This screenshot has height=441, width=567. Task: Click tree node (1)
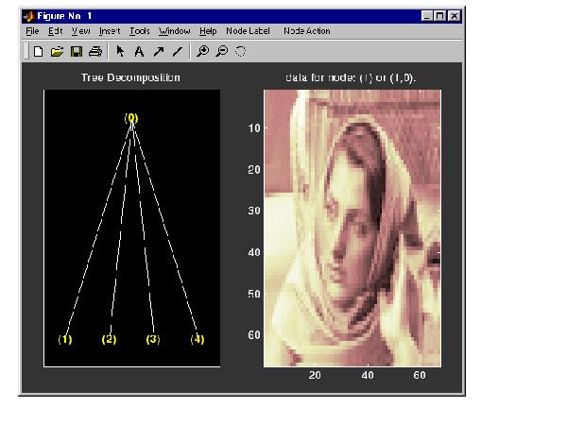pyautogui.click(x=64, y=339)
